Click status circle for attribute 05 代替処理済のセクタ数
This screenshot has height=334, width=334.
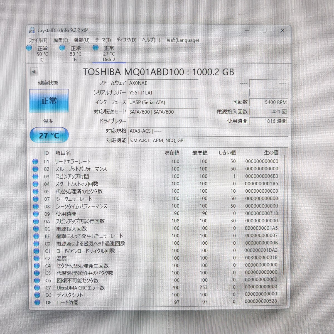[36, 191]
